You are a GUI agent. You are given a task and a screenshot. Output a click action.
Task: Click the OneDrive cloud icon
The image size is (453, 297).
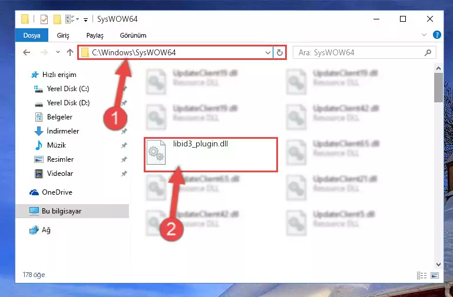click(x=34, y=192)
